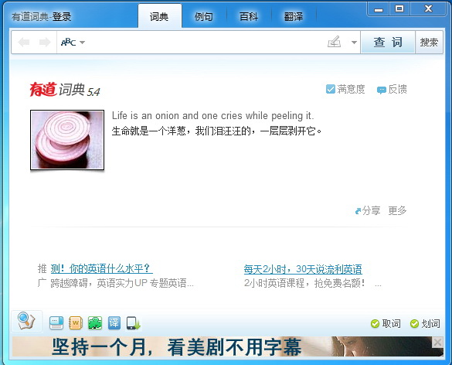Open the mini window mode icon
This screenshot has height=365, width=452.
[x=56, y=323]
